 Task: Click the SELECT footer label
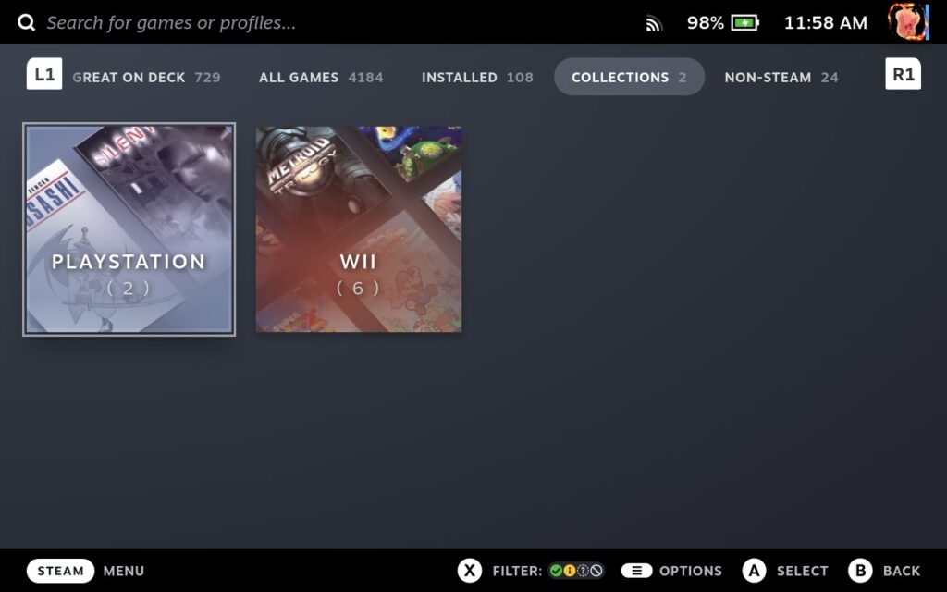click(x=802, y=571)
